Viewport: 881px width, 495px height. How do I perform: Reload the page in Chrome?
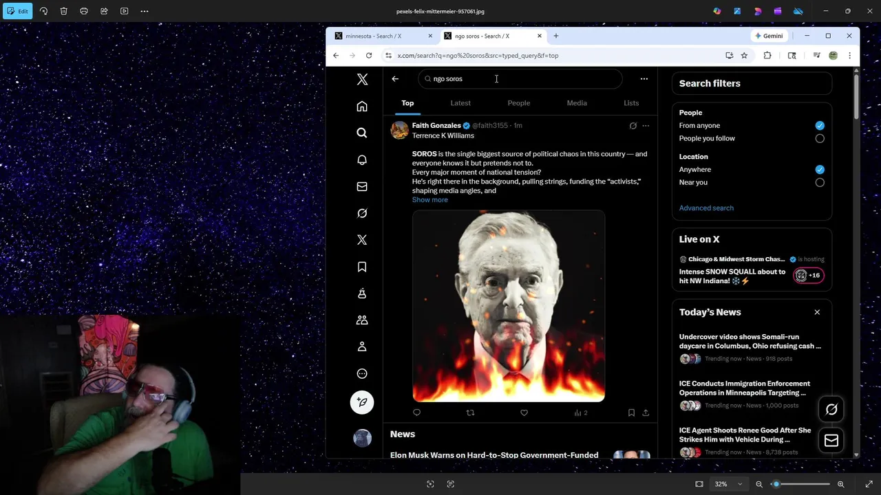pyautogui.click(x=369, y=56)
